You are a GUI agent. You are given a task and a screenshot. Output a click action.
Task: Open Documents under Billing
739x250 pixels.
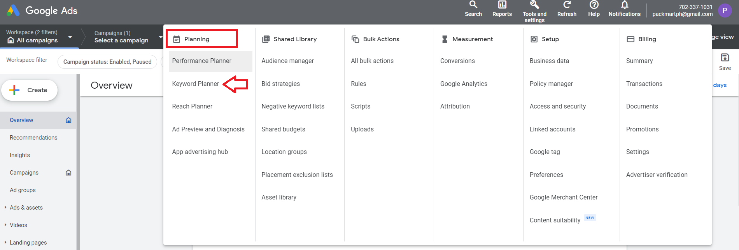(x=642, y=106)
